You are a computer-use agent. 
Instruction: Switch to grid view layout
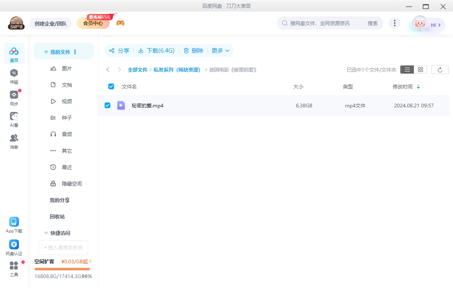coord(420,70)
